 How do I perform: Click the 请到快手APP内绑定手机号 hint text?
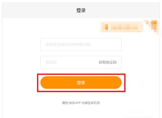81,103
